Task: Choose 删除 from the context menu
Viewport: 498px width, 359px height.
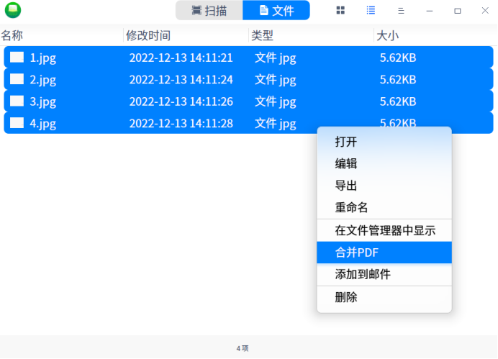Action: [x=384, y=297]
